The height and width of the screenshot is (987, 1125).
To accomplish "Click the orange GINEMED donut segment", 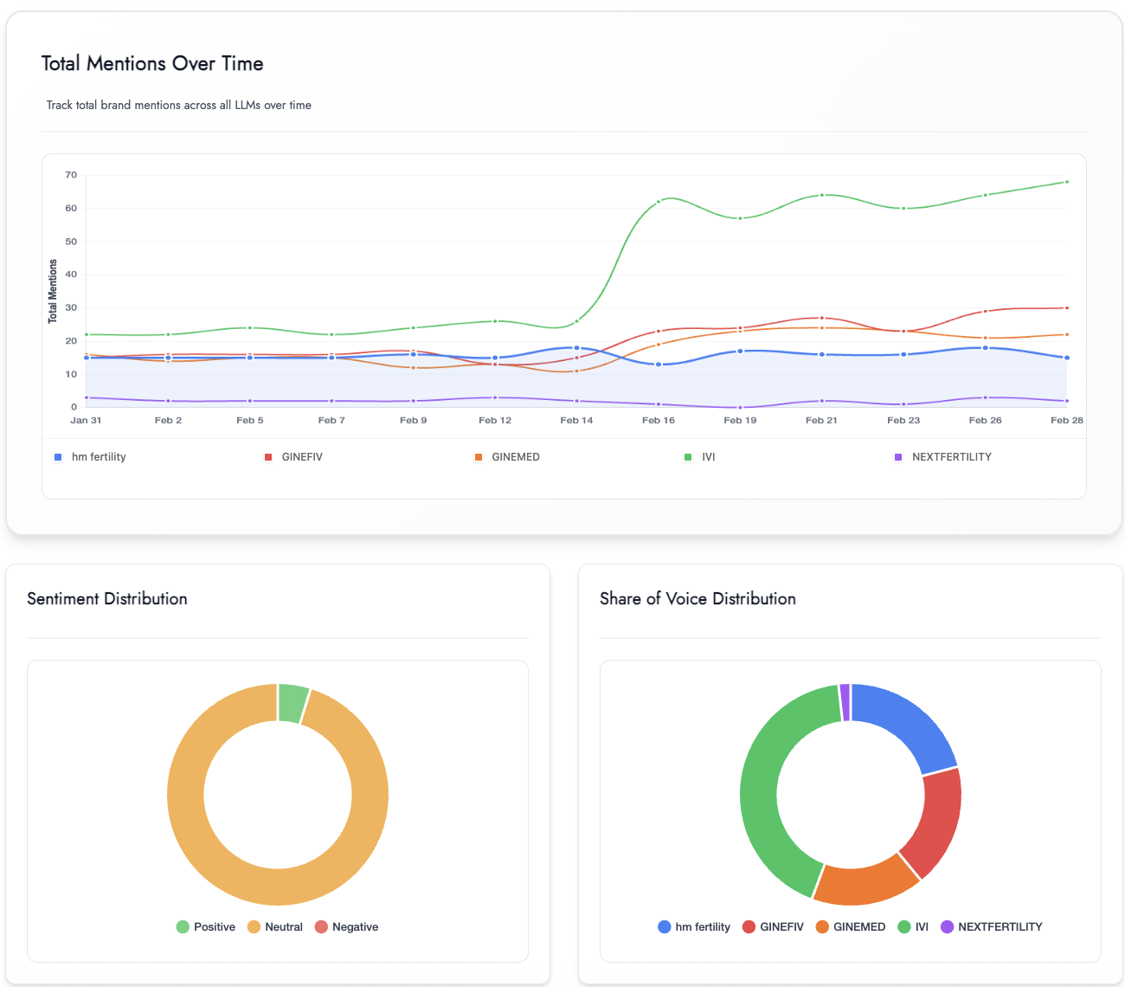I will pyautogui.click(x=865, y=885).
